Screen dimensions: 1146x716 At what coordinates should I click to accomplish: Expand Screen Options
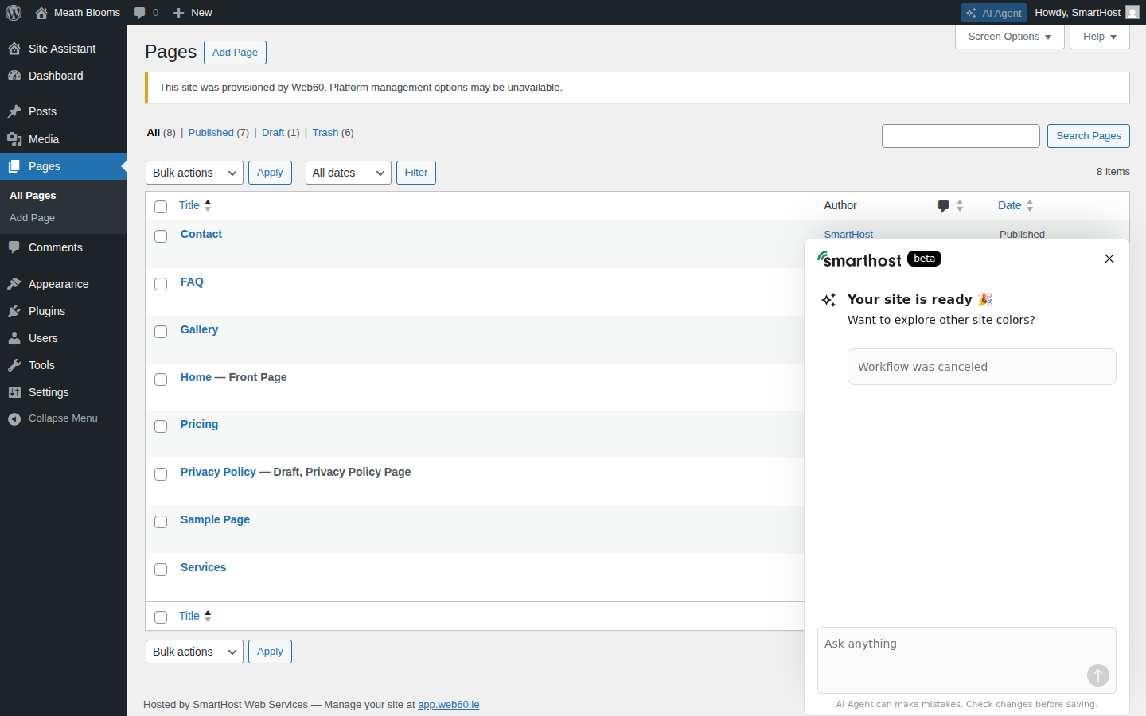(1009, 36)
